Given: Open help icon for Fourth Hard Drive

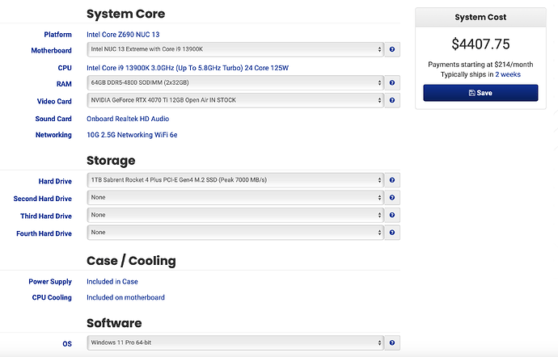Looking at the screenshot, I should (x=392, y=233).
